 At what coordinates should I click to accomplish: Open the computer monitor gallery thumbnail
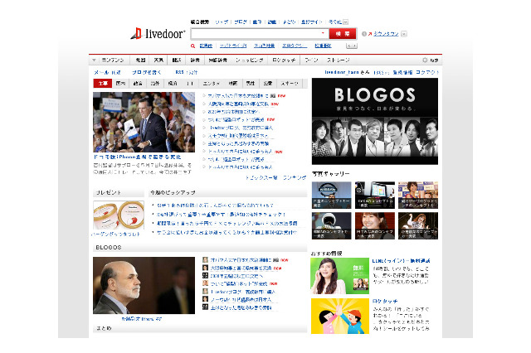374,195
